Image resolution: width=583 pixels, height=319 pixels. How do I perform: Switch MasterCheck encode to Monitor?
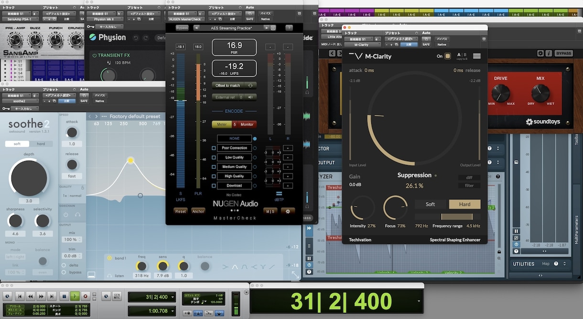(247, 124)
